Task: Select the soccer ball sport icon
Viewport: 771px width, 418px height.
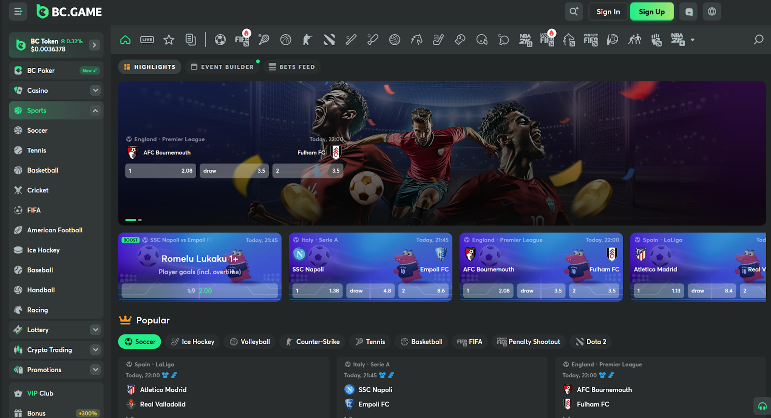Action: pos(220,39)
